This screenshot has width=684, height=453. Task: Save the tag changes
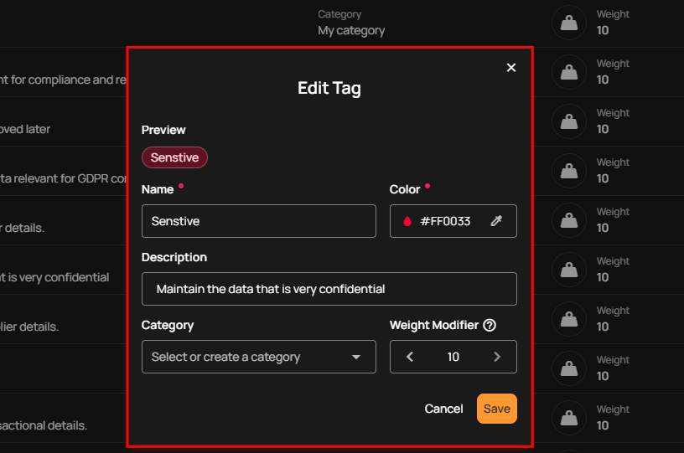pos(497,409)
